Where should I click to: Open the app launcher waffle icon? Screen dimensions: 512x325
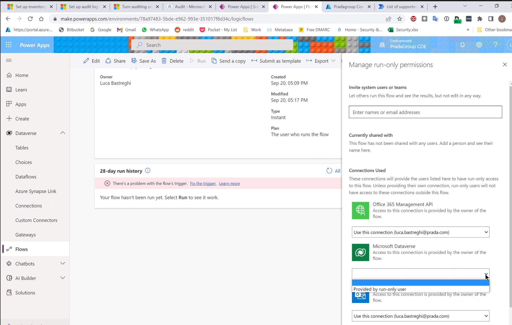pos(9,45)
